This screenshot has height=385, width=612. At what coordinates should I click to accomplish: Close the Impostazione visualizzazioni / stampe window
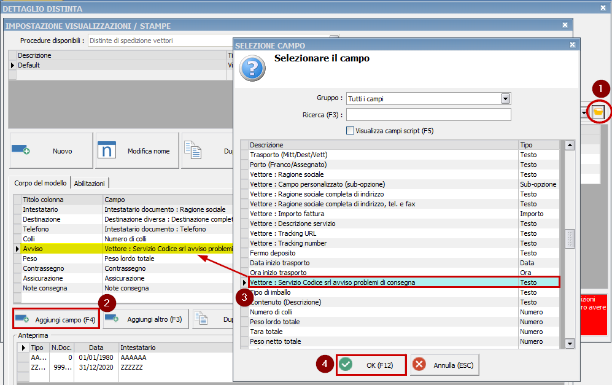565,25
